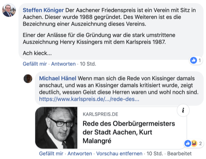This screenshot has width=206, height=159.
Task: Click 'Bearbeitet' to view edit history
Action: pyautogui.click(x=179, y=154)
